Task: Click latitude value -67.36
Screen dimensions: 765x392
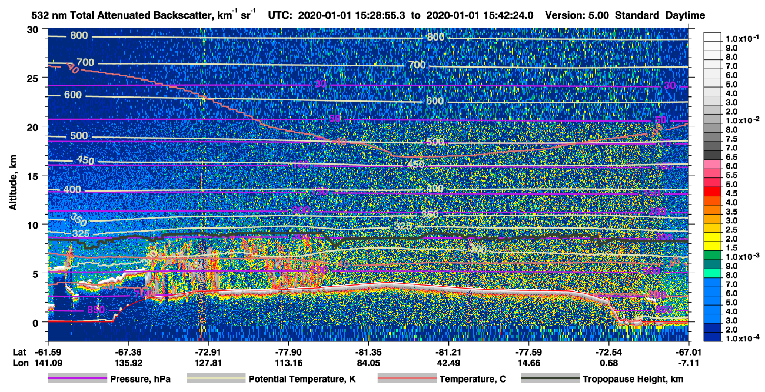Action: click(x=128, y=352)
